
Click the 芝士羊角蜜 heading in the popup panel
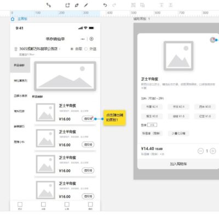click(x=149, y=79)
